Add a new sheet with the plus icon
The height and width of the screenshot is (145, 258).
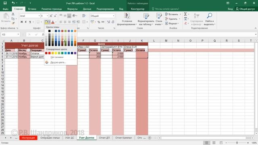(150, 138)
